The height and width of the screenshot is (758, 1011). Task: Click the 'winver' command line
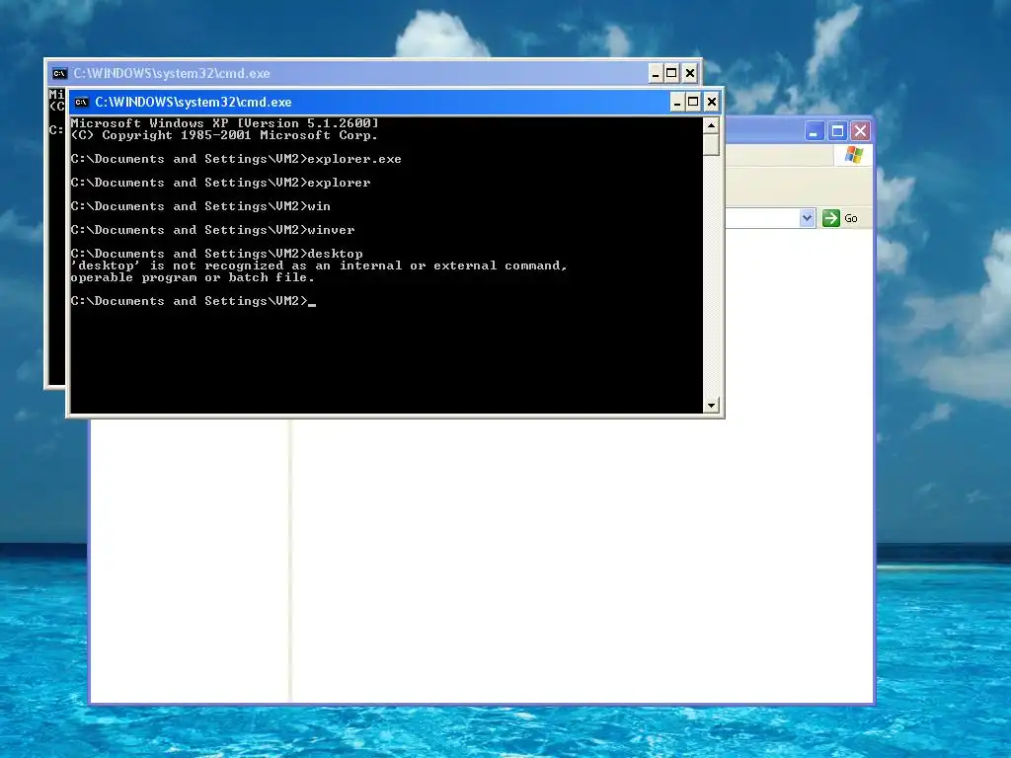213,230
